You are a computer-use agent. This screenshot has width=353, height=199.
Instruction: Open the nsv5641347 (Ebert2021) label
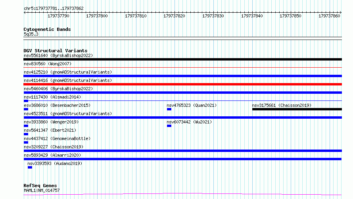click(50, 130)
